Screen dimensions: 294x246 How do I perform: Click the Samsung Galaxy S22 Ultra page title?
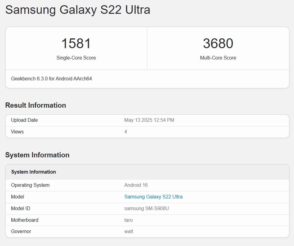click(77, 10)
